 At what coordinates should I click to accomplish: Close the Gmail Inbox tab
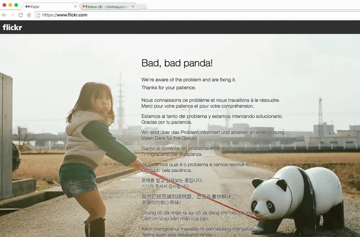(133, 6)
